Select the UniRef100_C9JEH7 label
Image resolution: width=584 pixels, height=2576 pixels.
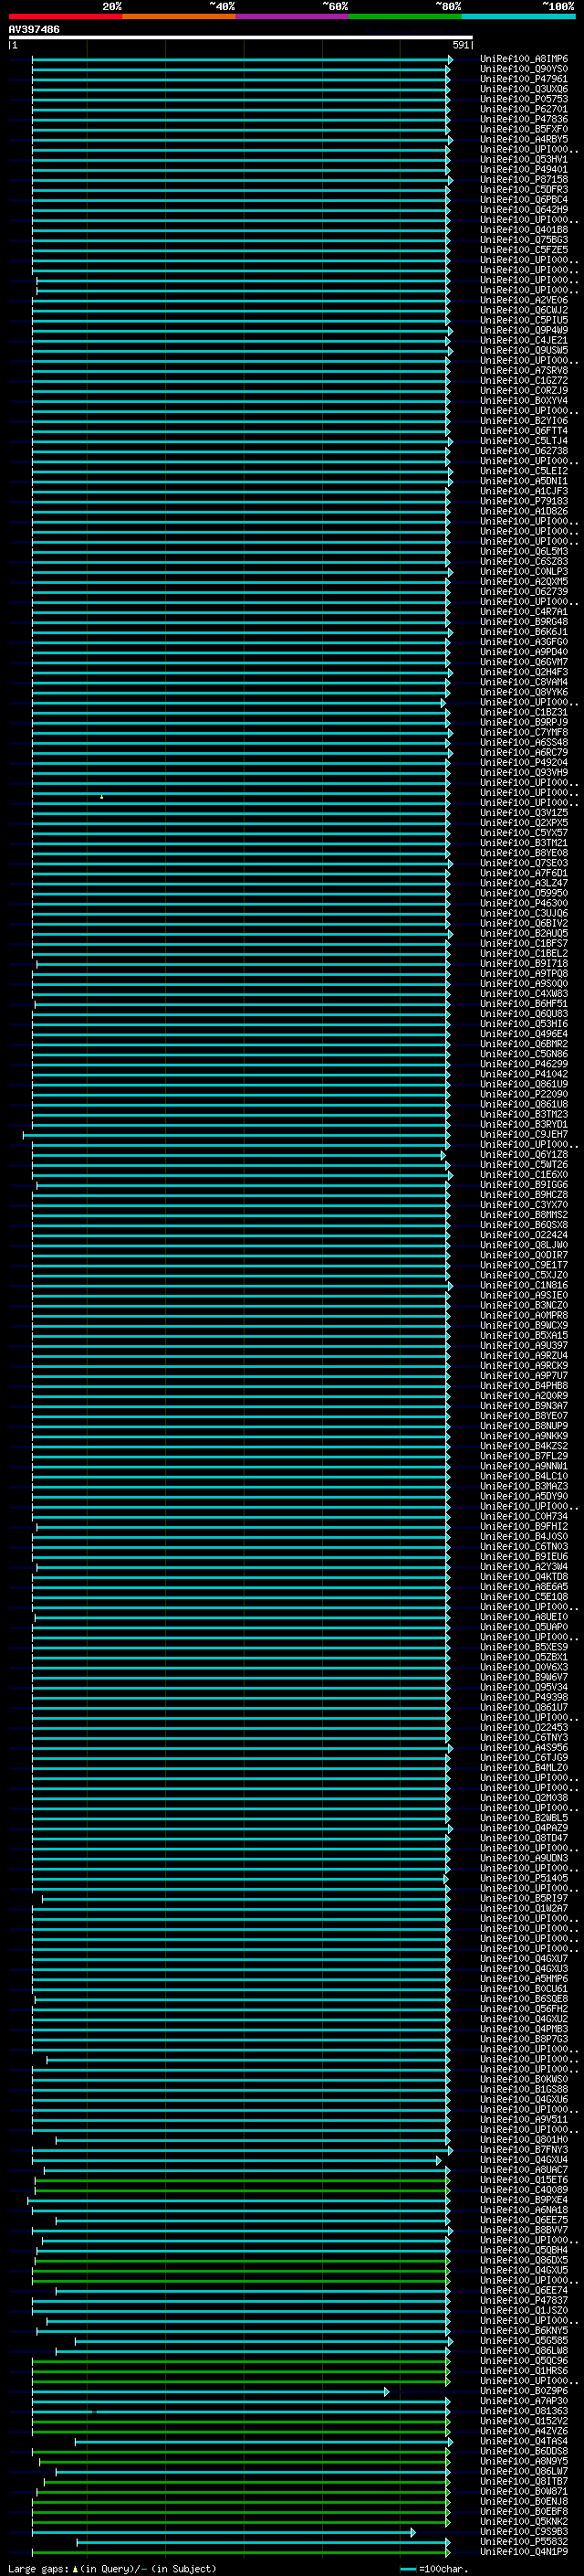click(524, 1135)
